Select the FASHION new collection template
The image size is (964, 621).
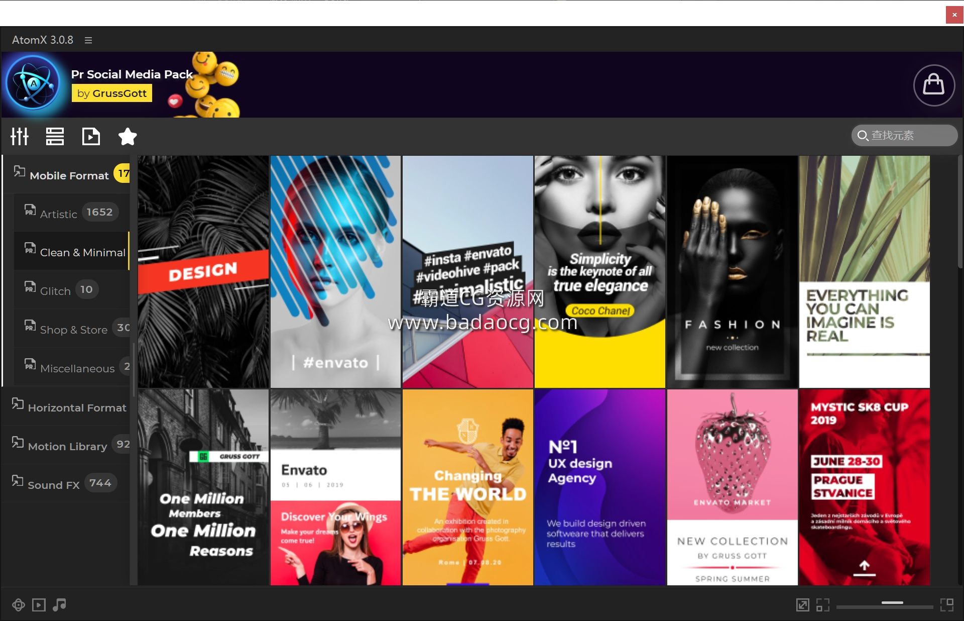point(733,272)
